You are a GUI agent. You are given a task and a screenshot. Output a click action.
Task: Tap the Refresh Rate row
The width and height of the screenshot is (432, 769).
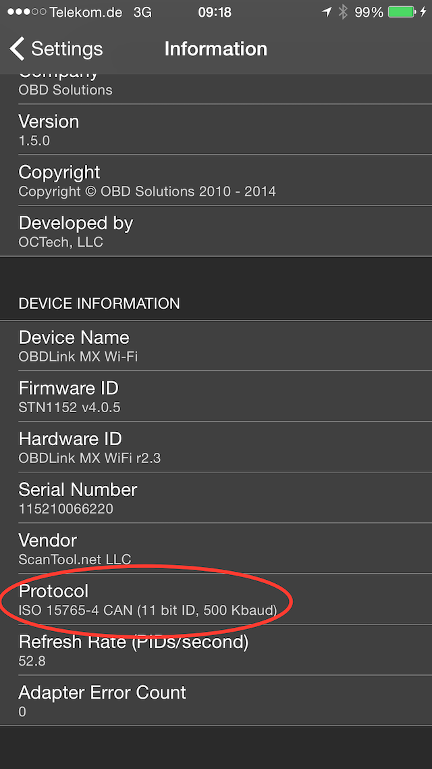click(x=216, y=650)
